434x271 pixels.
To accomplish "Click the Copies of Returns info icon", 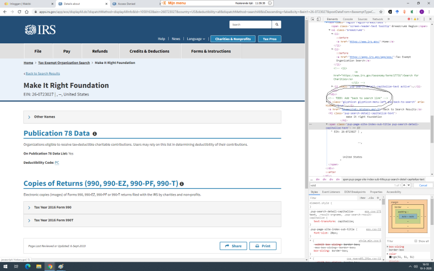I will coord(182,184).
